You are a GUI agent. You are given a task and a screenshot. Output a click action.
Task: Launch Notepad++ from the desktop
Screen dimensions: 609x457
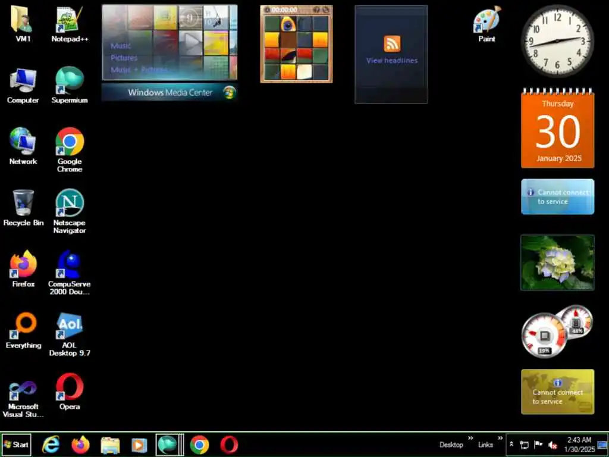point(70,24)
